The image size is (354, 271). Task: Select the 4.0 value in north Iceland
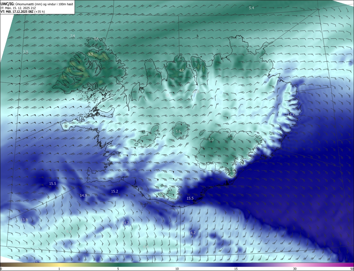coord(181,71)
